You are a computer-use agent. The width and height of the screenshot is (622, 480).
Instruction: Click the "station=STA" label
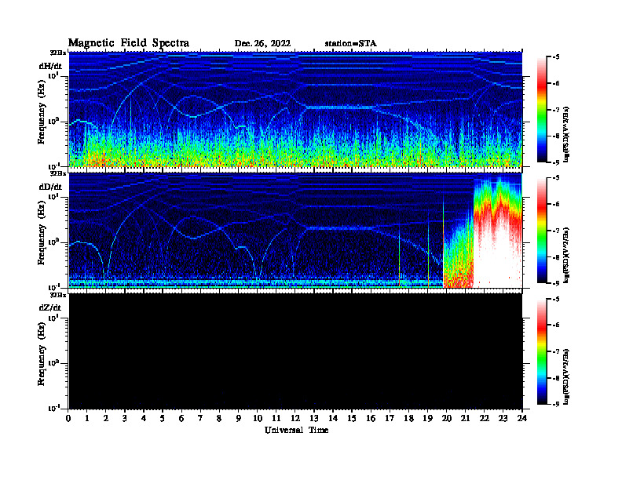click(x=350, y=43)
